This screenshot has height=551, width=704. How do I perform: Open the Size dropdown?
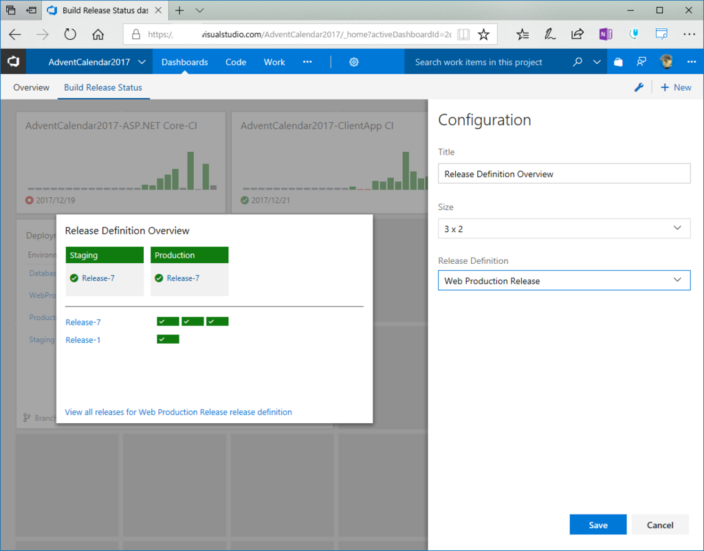coord(564,228)
